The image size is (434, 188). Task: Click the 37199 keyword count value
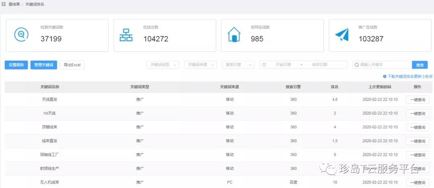click(51, 39)
